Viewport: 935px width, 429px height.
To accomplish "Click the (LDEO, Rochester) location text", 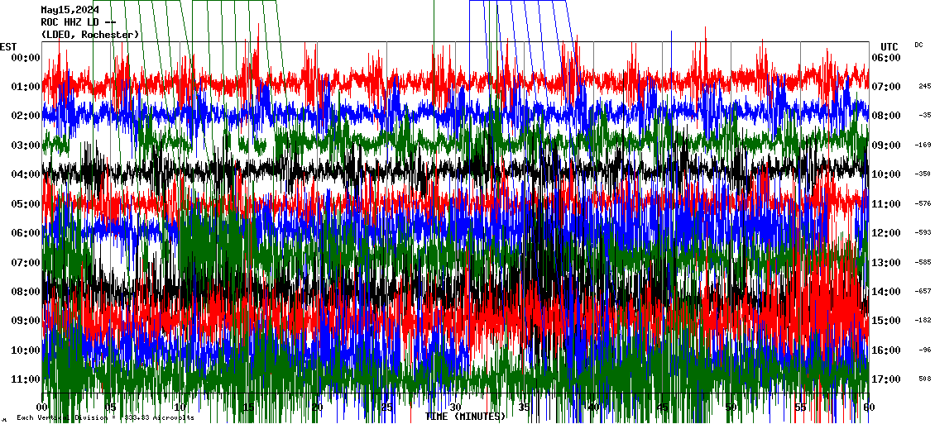I will (90, 35).
